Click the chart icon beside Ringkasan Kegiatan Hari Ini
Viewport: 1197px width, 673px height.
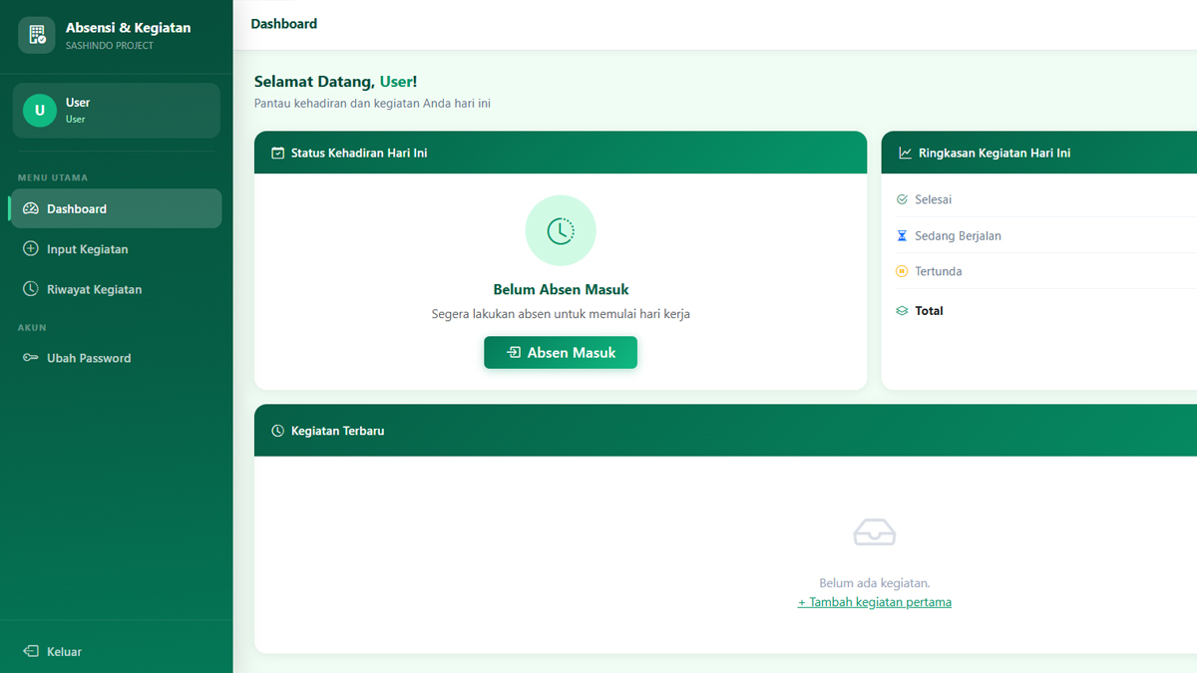[905, 154]
